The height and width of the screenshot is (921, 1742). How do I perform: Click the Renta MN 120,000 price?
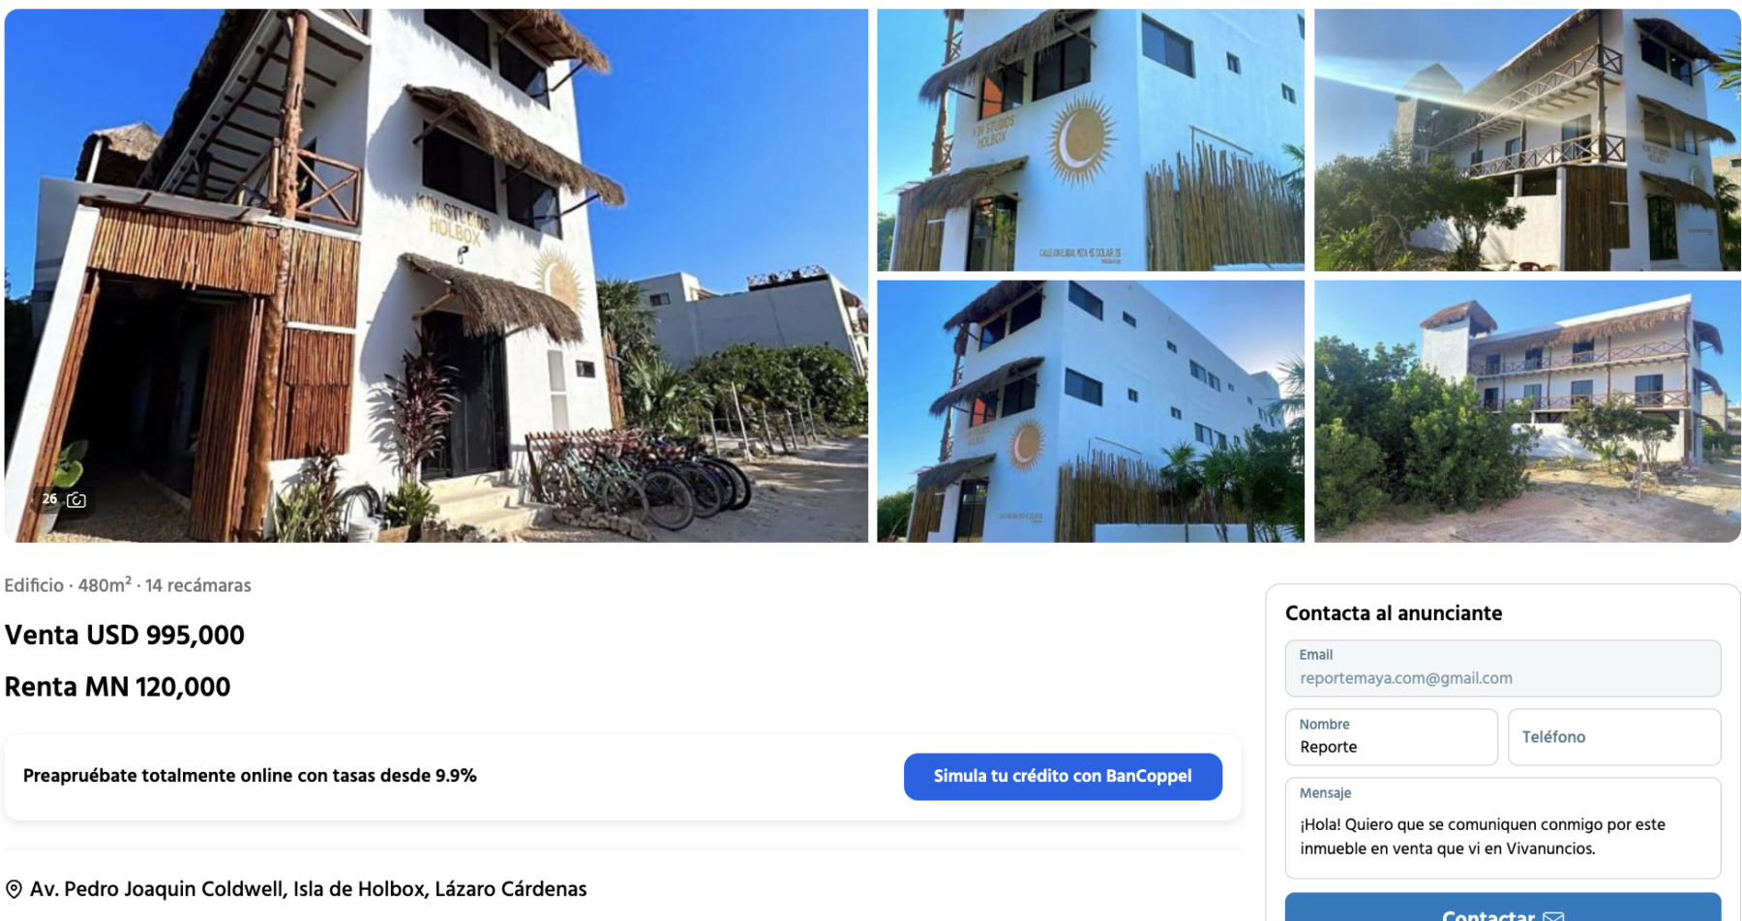118,687
